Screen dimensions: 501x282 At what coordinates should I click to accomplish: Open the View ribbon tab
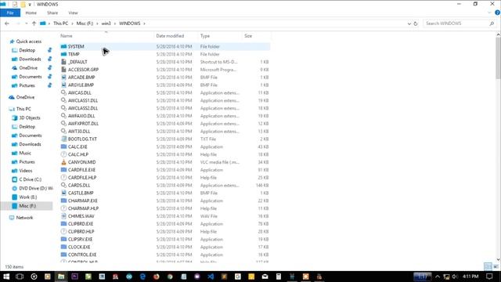click(x=73, y=13)
